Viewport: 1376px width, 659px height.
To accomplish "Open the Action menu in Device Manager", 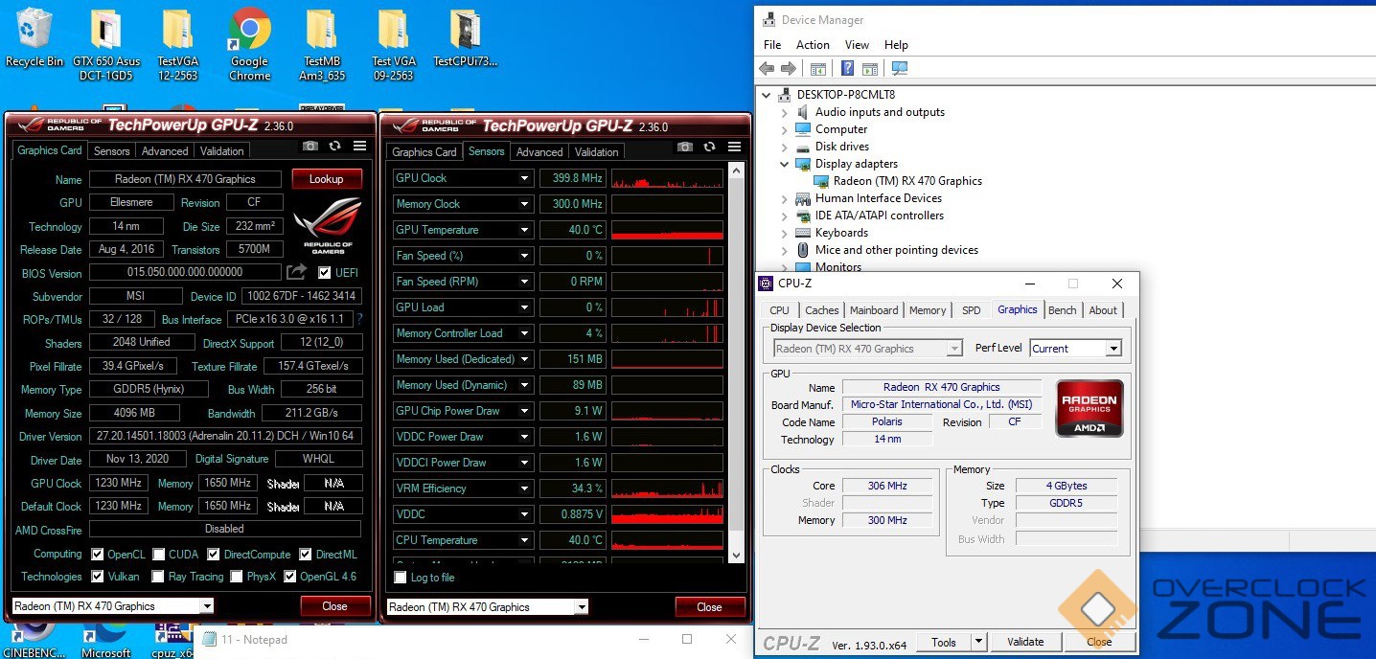I will coord(813,45).
